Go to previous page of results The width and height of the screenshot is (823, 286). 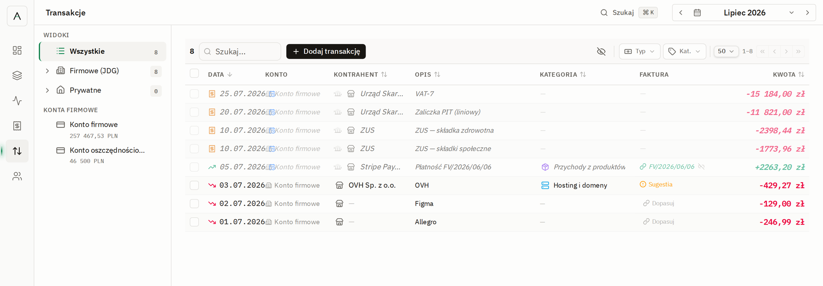tap(775, 51)
